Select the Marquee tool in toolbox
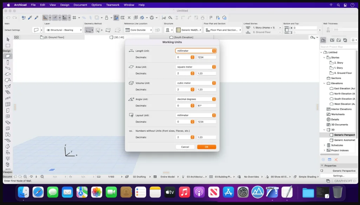This screenshot has width=360, height=205. pyautogui.click(x=8, y=45)
